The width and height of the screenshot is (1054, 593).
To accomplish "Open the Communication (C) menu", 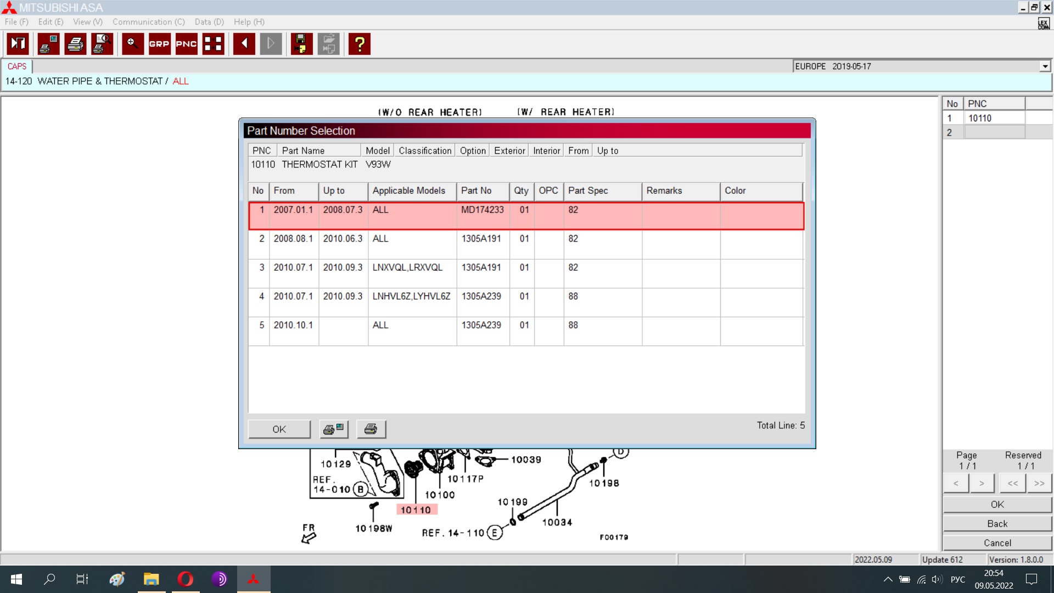I will tap(148, 22).
